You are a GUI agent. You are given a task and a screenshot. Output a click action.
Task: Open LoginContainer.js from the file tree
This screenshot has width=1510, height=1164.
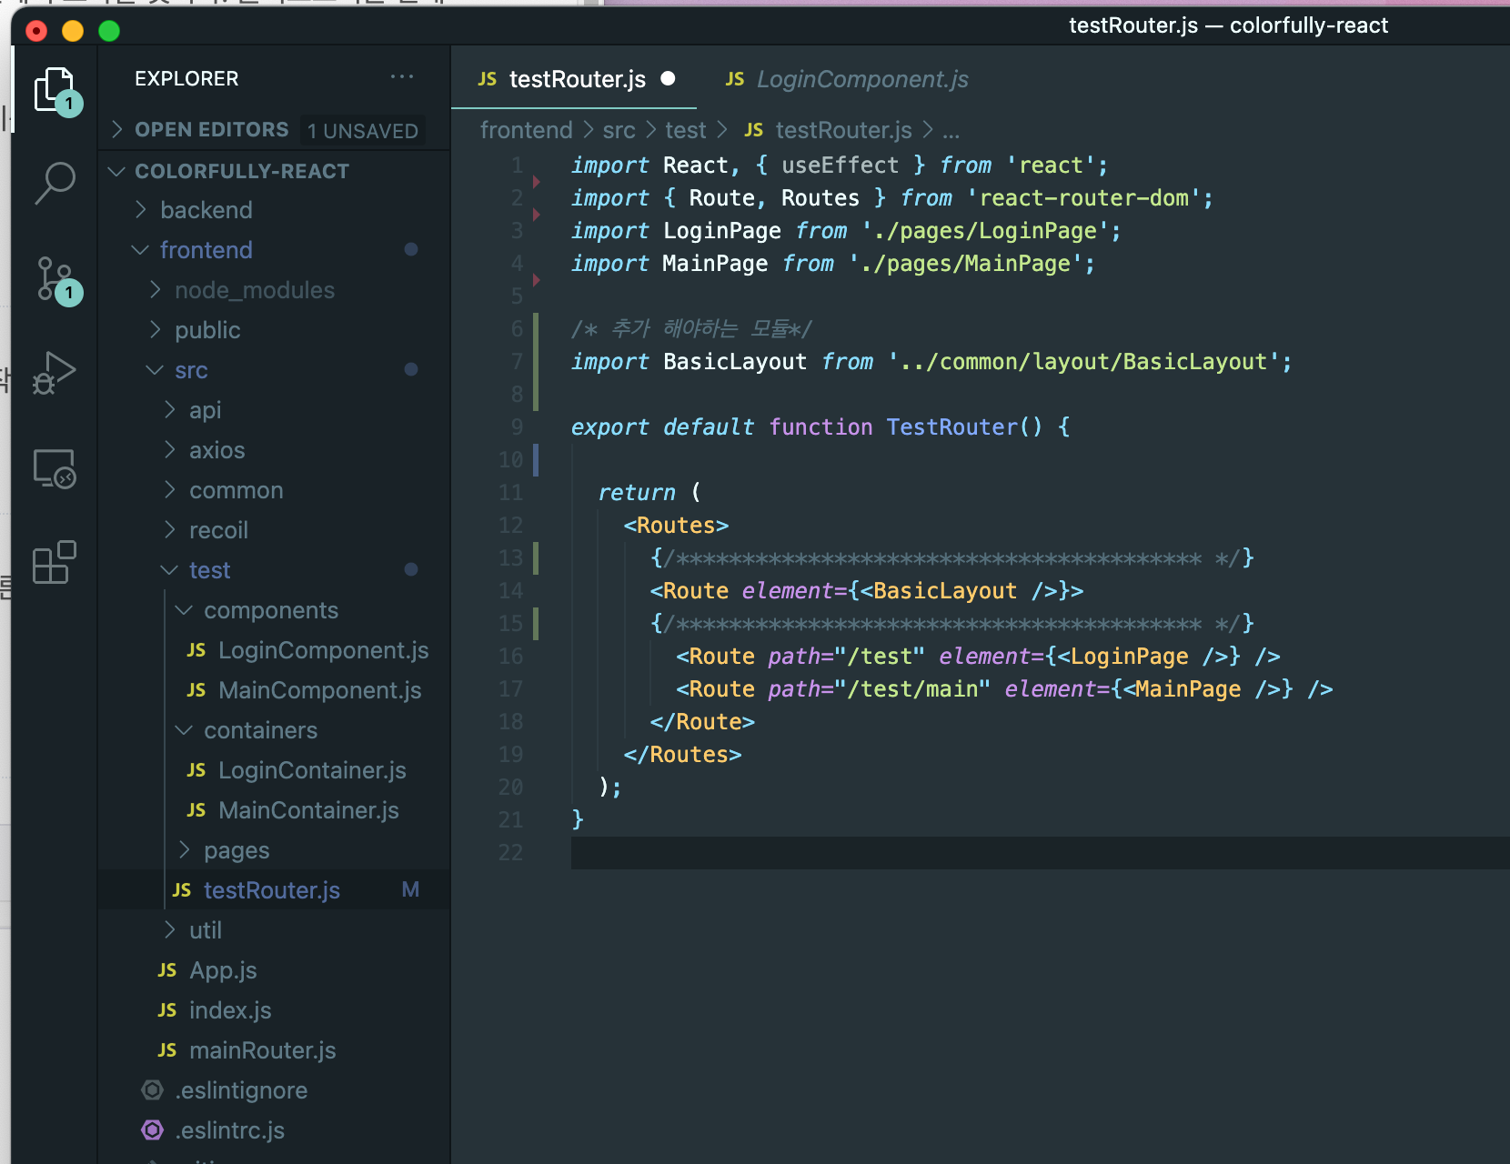[312, 770]
